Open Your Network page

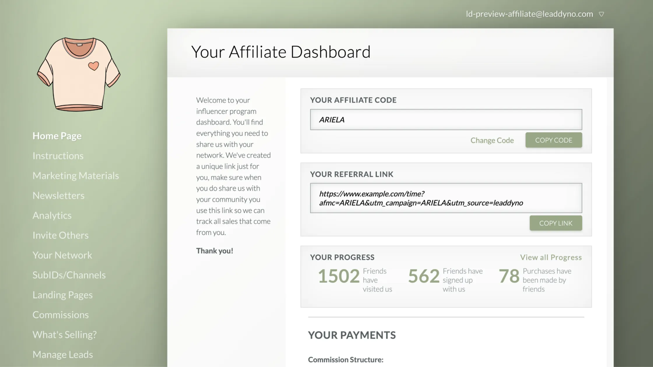[62, 255]
